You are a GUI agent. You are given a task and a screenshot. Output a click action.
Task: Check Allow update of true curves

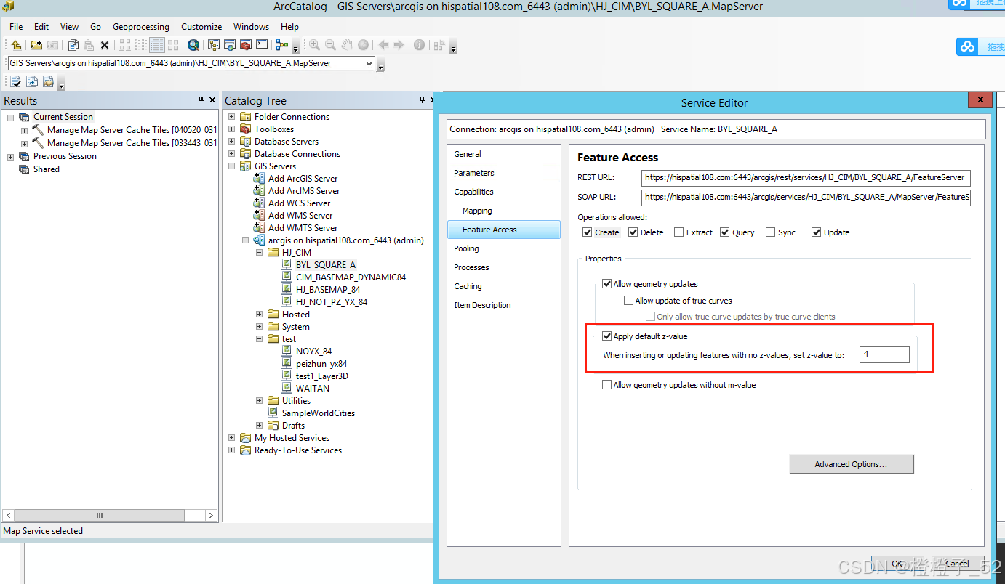pyautogui.click(x=628, y=301)
